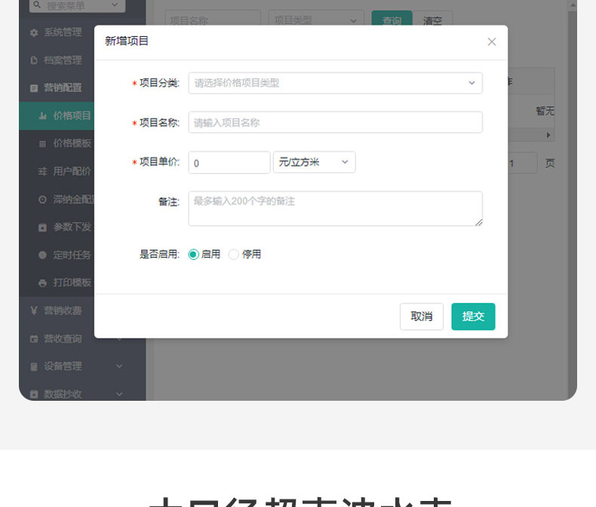The image size is (596, 507).
Task: Open the 用户配价 menu item
Action: tap(72, 171)
